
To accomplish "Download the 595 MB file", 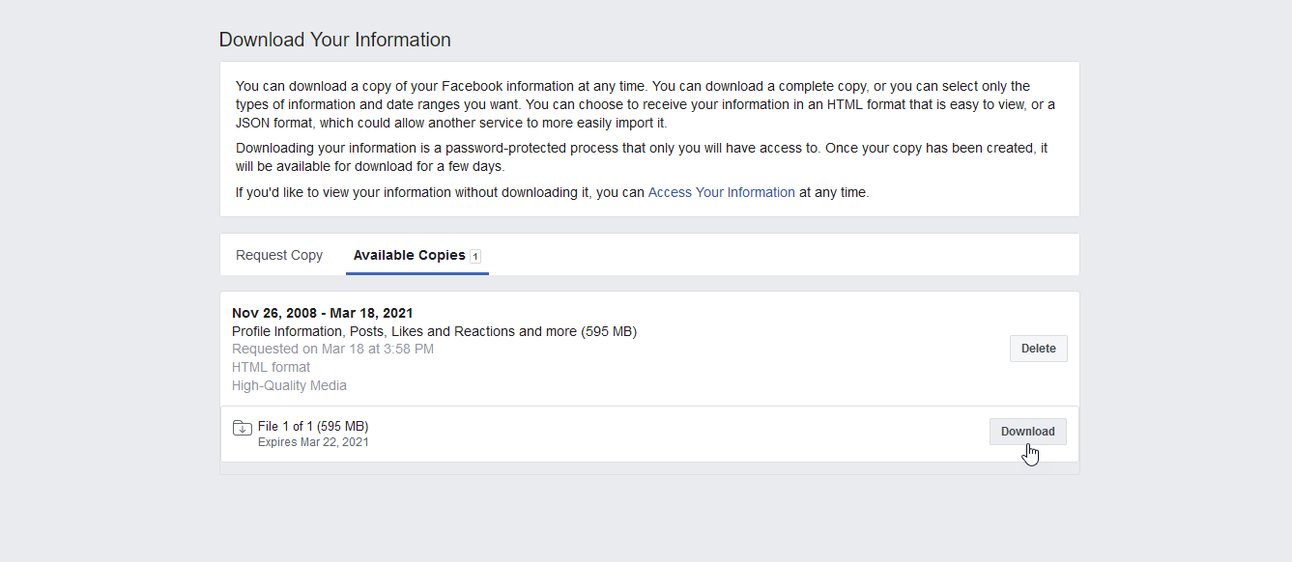I will pos(1027,432).
